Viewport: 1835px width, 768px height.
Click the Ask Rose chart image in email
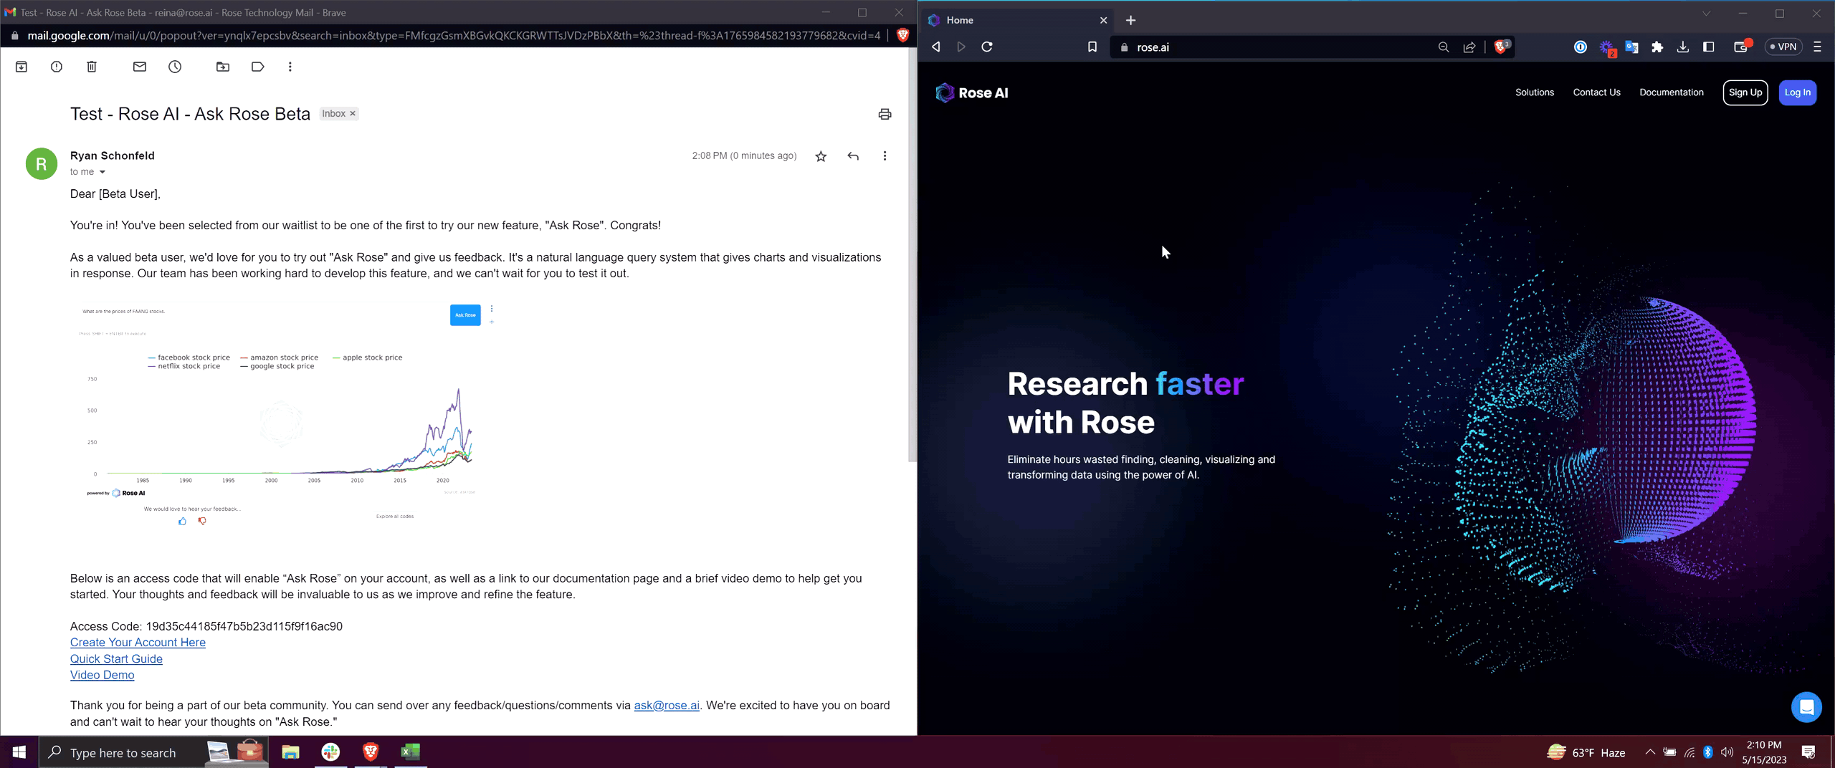coord(287,416)
